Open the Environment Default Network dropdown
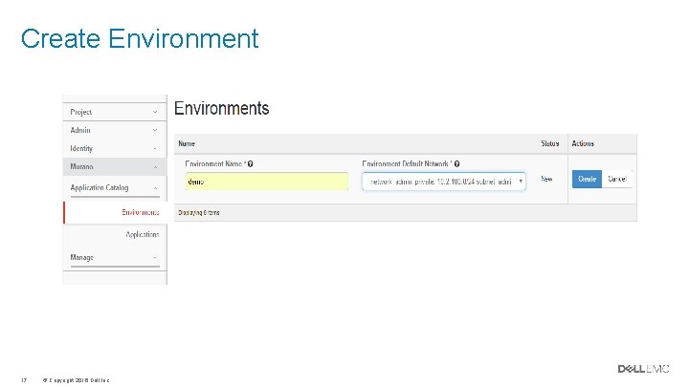 [444, 182]
